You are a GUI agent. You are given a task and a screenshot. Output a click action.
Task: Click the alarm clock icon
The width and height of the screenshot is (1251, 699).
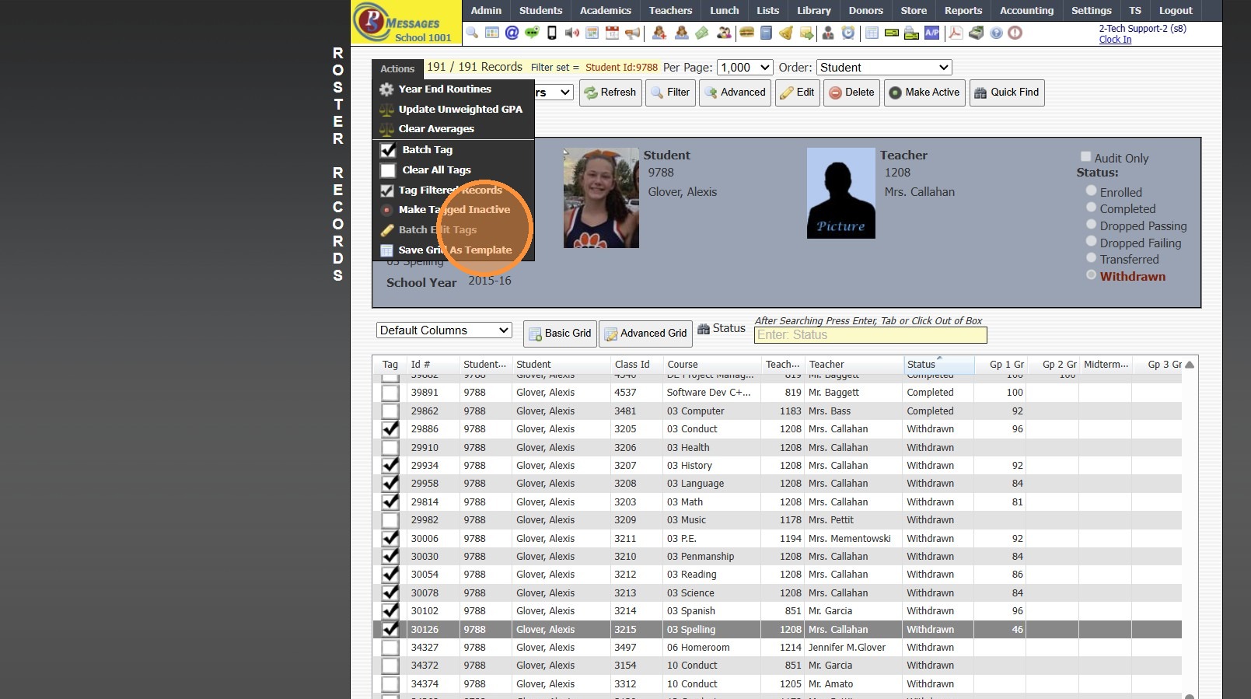tap(848, 33)
